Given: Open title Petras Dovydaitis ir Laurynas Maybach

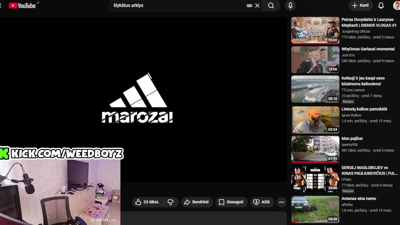Looking at the screenshot, I should tap(369, 22).
